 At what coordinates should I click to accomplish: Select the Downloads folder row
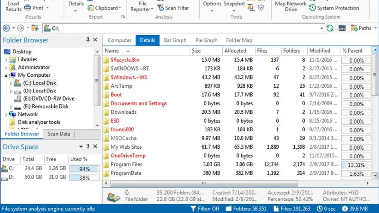[237, 112]
